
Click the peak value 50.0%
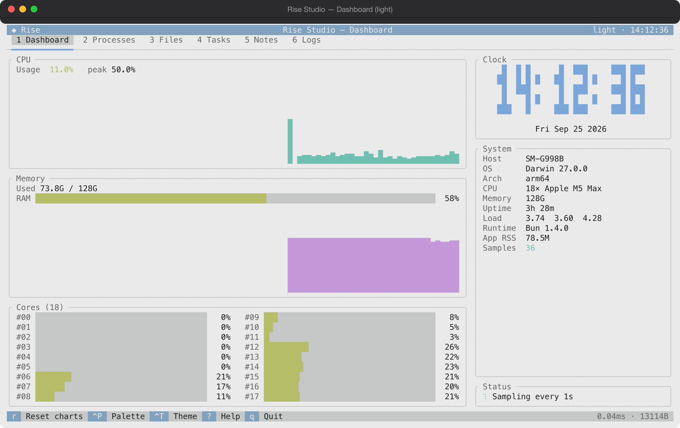[123, 70]
